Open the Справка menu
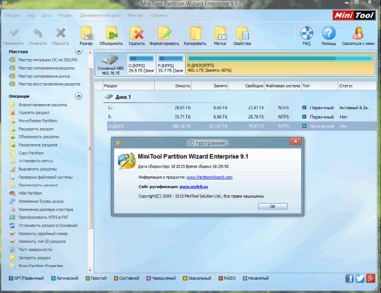381x293 pixels. 159,15
